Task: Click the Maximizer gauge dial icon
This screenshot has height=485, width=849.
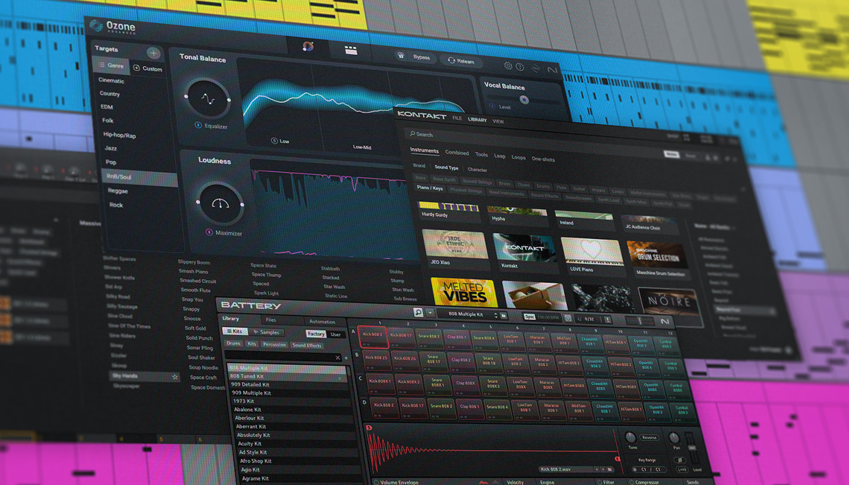Action: coord(220,203)
